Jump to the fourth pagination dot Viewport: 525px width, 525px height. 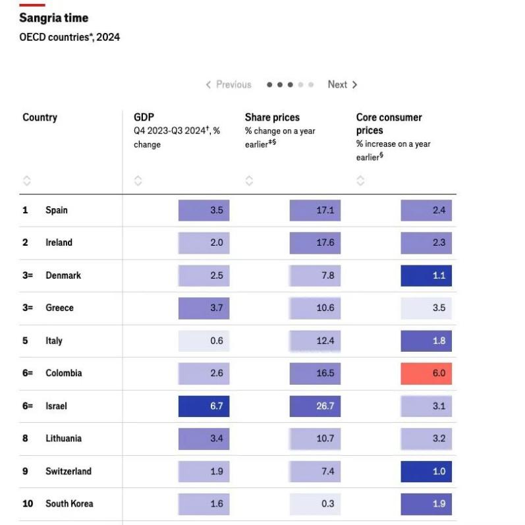click(x=301, y=84)
